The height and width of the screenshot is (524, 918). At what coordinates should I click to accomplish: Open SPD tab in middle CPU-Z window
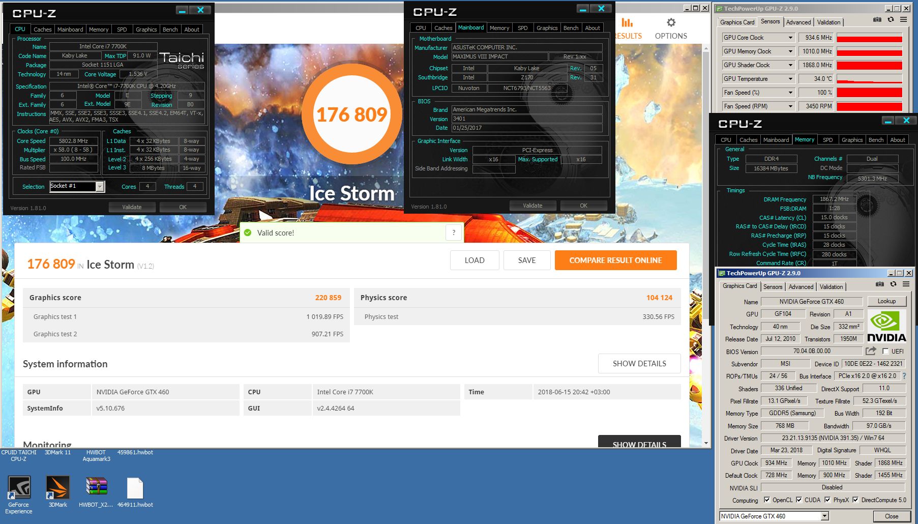tap(523, 28)
